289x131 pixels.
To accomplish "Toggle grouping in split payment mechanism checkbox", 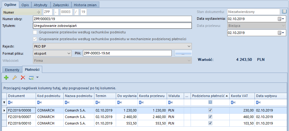I will pyautogui.click(x=35, y=39).
